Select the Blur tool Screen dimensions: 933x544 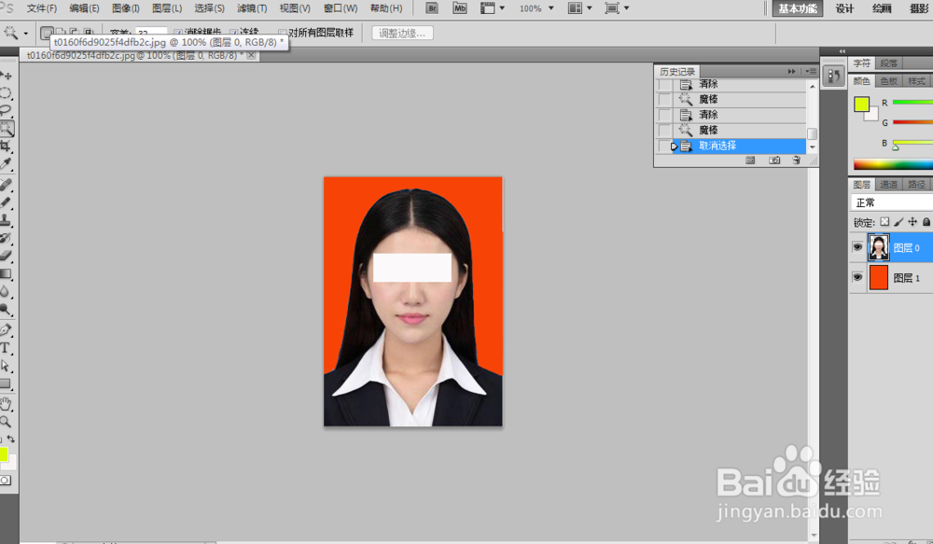point(6,292)
